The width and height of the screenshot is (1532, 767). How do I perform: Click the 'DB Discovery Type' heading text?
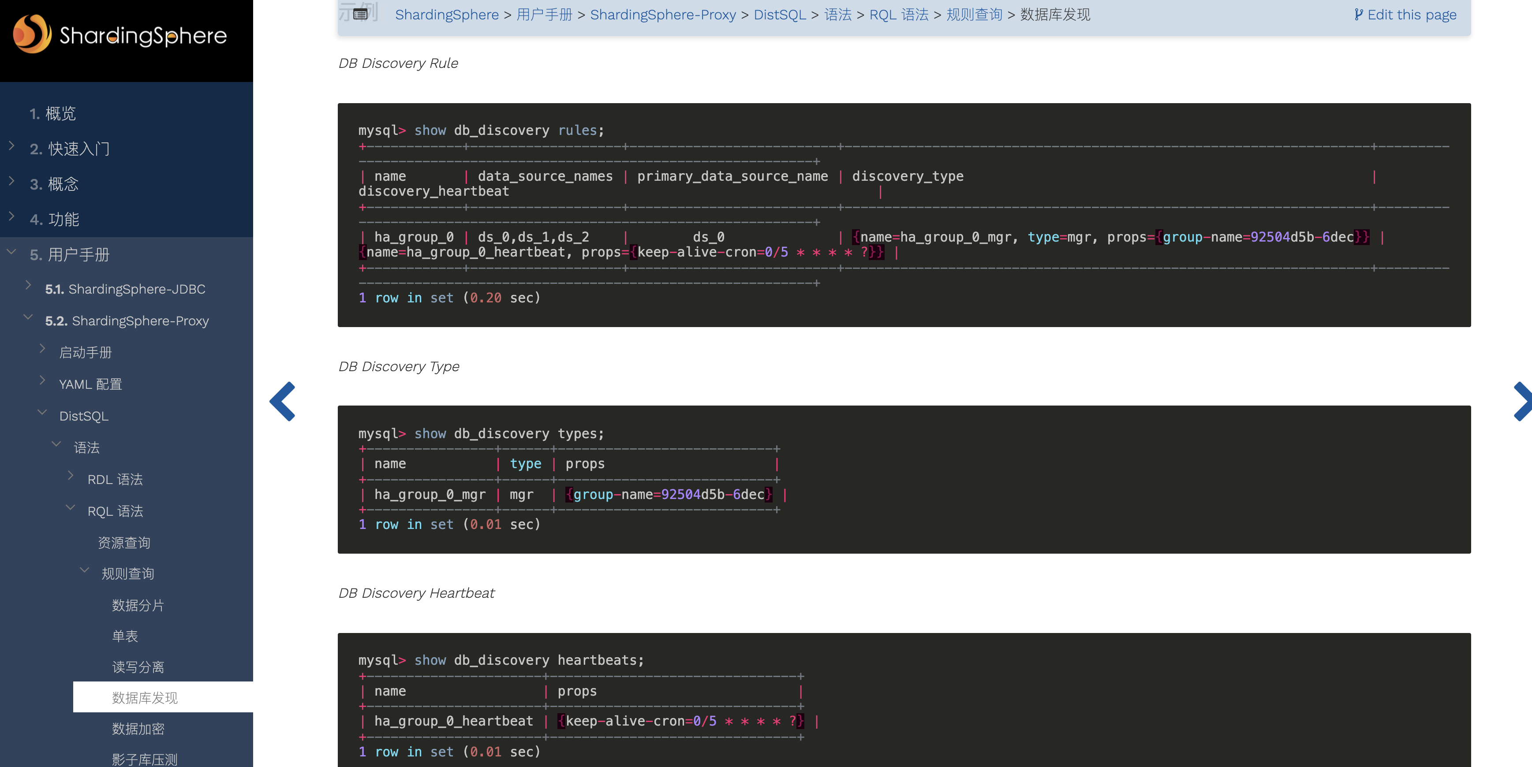pos(399,366)
